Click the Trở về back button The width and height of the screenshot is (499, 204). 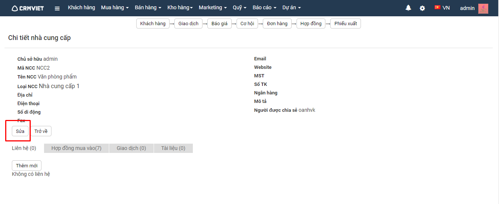(x=41, y=131)
